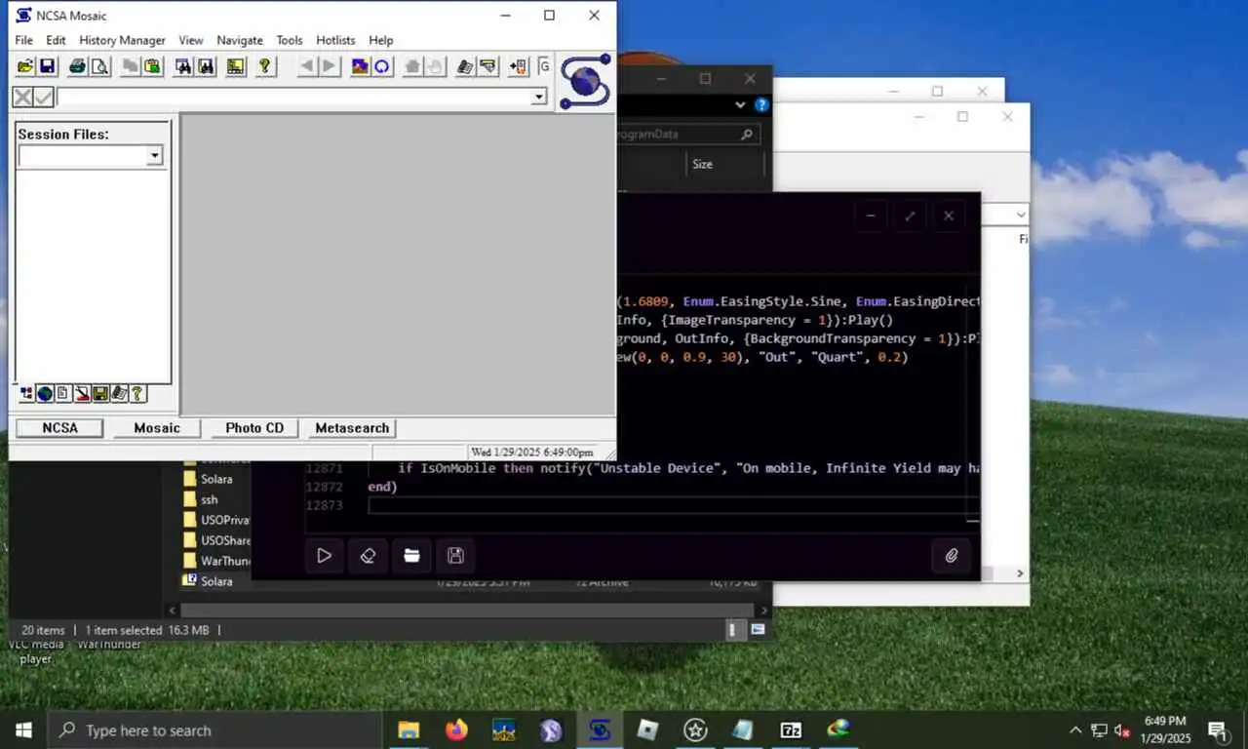Open the View menu in Mosaic
The image size is (1248, 749).
point(190,40)
